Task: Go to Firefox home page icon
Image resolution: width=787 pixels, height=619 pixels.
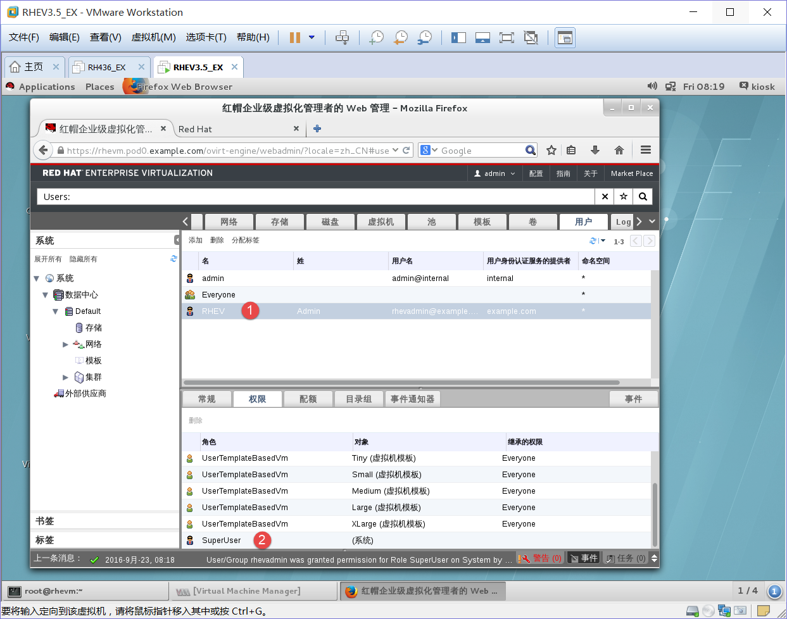Action: 619,150
